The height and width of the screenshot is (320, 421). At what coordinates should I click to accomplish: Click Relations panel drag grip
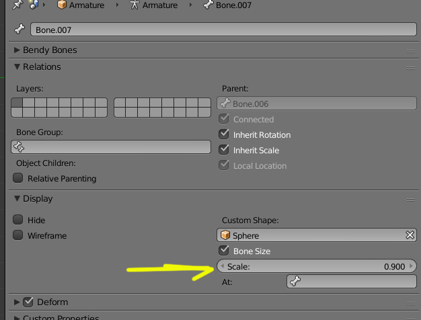point(410,68)
